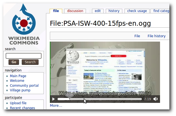This screenshot has height=116, width=176.
Task: Open the Upload file link
Action: pos(18,103)
